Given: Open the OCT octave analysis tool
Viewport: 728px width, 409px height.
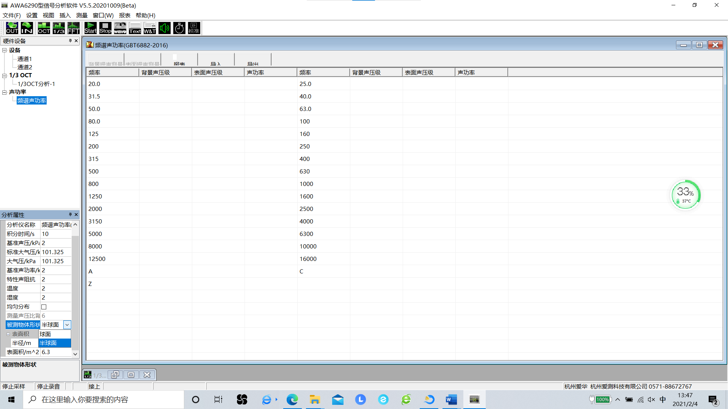Looking at the screenshot, I should click(x=44, y=28).
